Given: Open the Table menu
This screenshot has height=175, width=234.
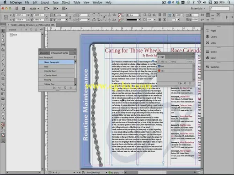Looking at the screenshot, I should click(x=77, y=2).
